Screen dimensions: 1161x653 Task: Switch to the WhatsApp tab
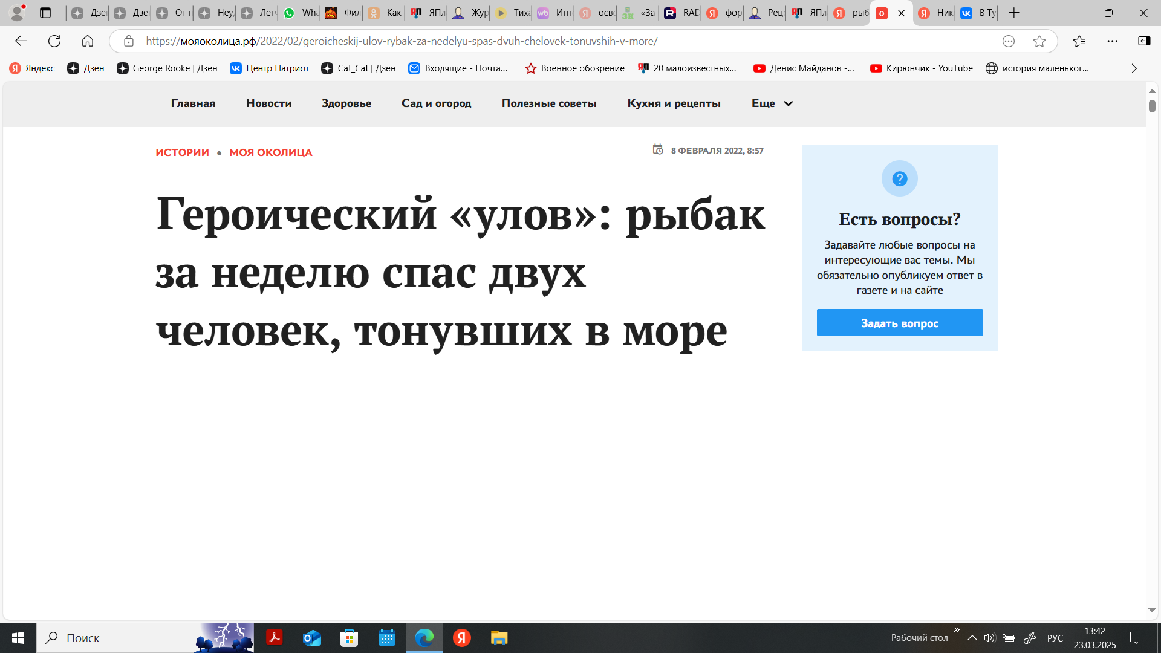pos(301,13)
